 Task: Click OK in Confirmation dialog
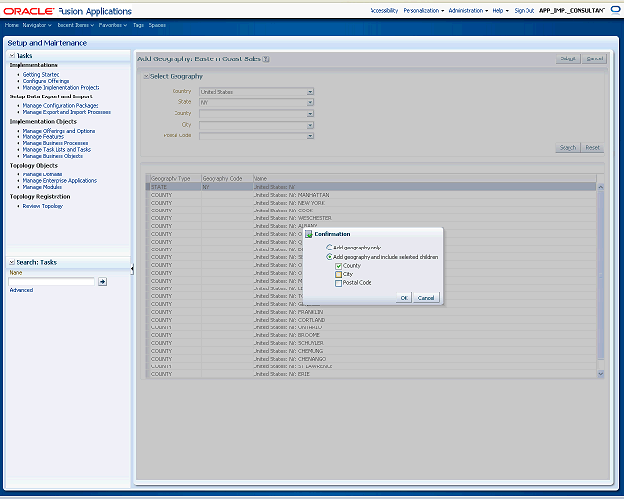pyautogui.click(x=404, y=298)
